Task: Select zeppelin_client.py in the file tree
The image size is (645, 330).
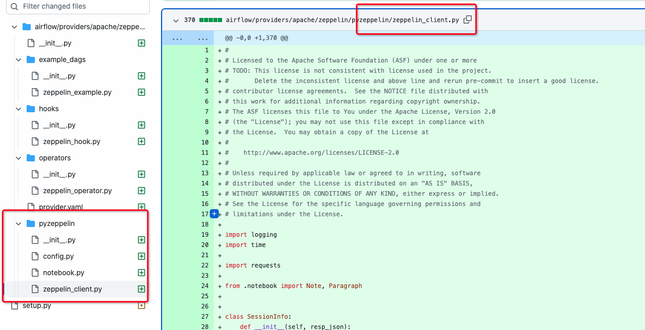Action: coord(72,289)
